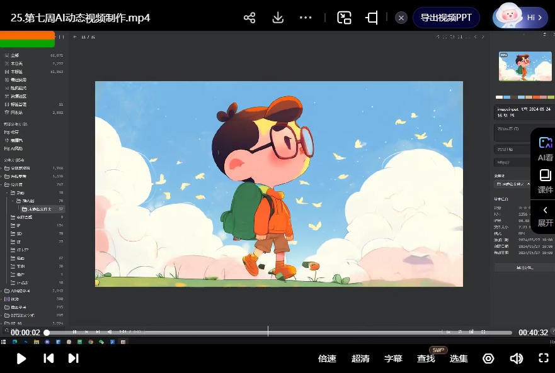Click the download icon in top bar
The height and width of the screenshot is (373, 555).
278,18
